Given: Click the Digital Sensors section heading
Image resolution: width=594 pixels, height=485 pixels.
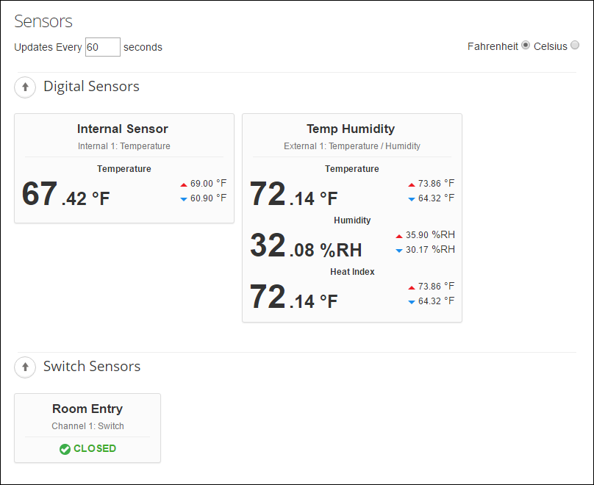Looking at the screenshot, I should pos(91,87).
